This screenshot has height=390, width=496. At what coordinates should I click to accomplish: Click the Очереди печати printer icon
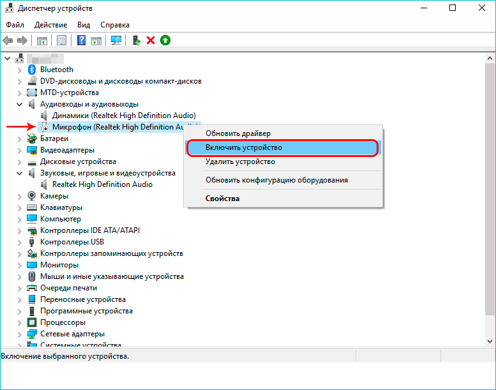coord(32,288)
